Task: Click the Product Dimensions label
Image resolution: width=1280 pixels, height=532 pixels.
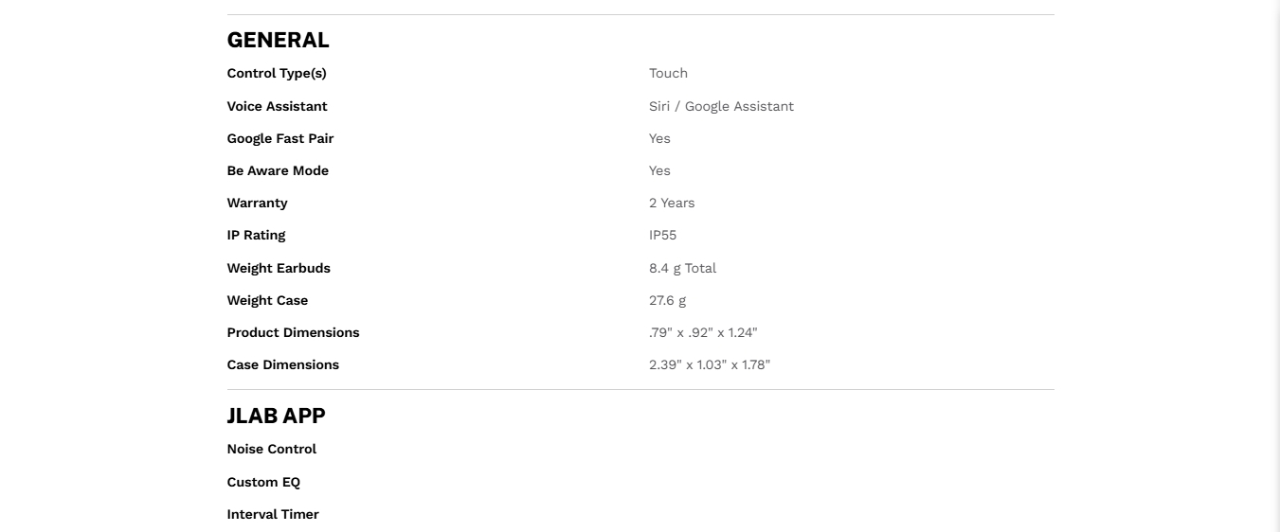Action: (x=293, y=332)
